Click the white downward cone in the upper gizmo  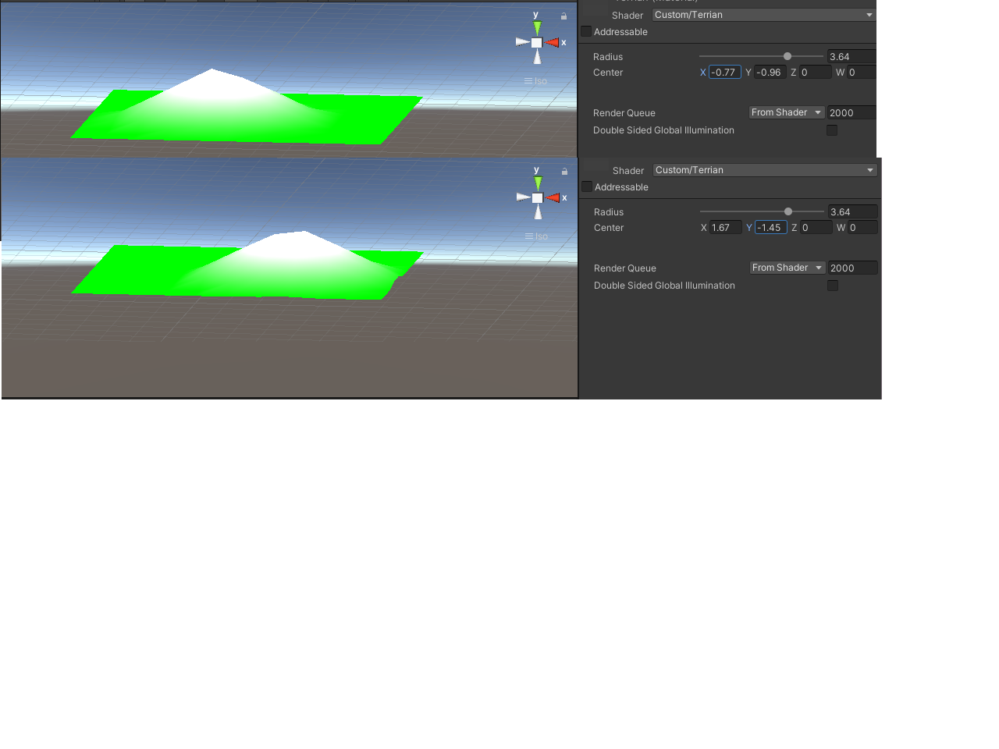pyautogui.click(x=537, y=57)
